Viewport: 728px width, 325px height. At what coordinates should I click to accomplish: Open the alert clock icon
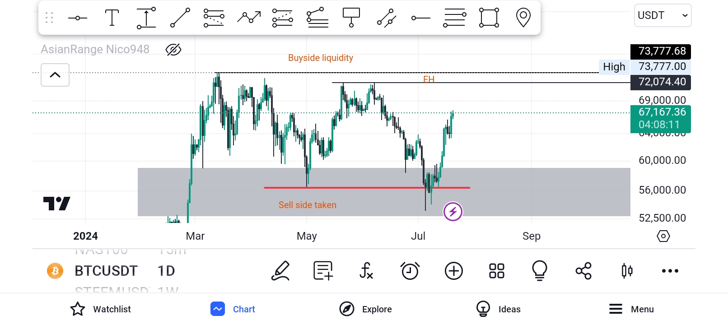[x=410, y=271]
